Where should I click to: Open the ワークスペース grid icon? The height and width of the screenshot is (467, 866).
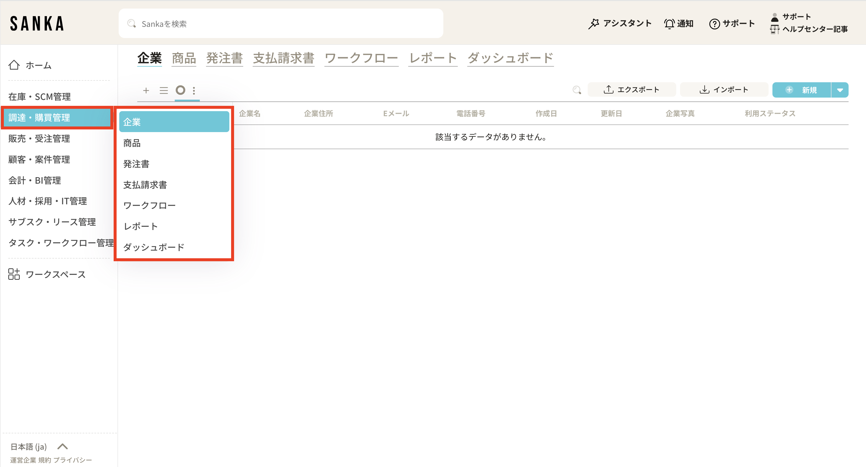point(14,274)
